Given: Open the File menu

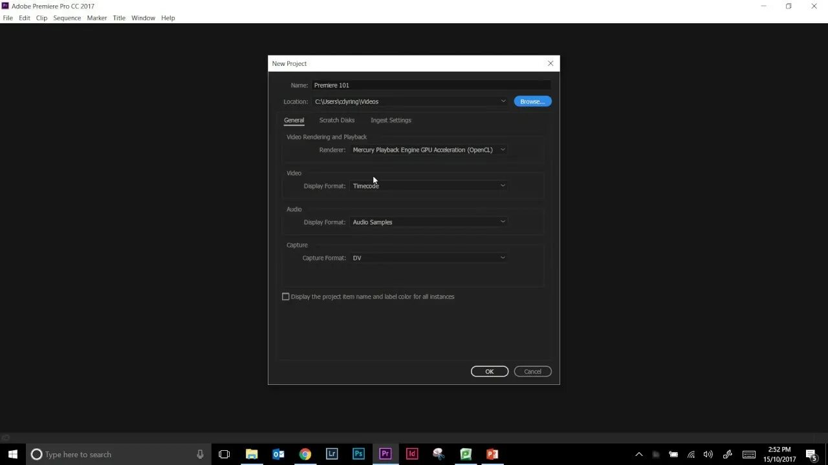Looking at the screenshot, I should coord(8,18).
